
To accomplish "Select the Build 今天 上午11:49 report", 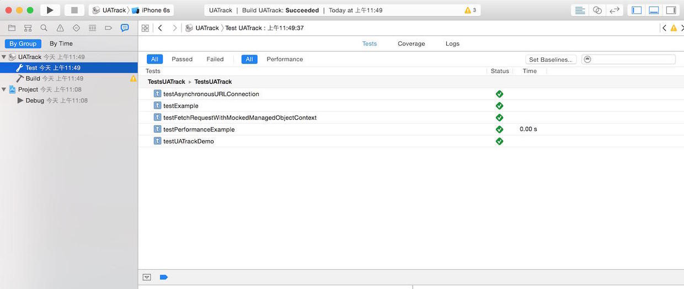I will point(69,78).
